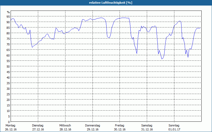The height and width of the screenshot is (132, 212).
Task: Click the date '01.01.17'
Action: [x=174, y=130]
